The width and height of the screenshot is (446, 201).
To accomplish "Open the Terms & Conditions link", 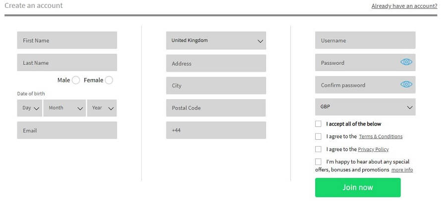I will pyautogui.click(x=381, y=137).
